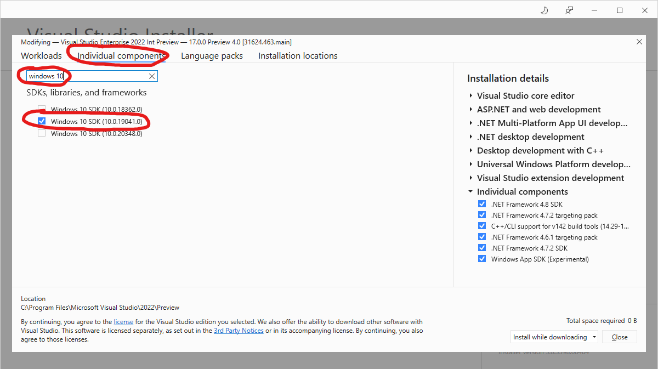Expand Visual Studio core editor details

click(472, 95)
